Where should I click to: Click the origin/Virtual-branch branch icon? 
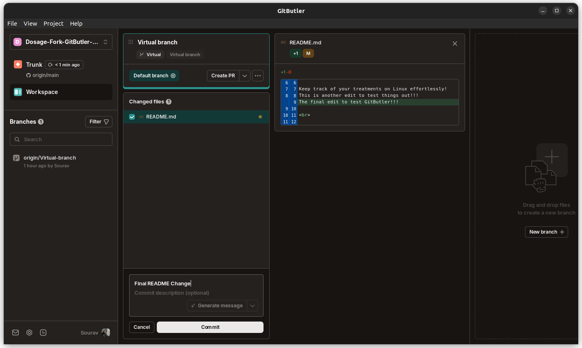[16, 158]
